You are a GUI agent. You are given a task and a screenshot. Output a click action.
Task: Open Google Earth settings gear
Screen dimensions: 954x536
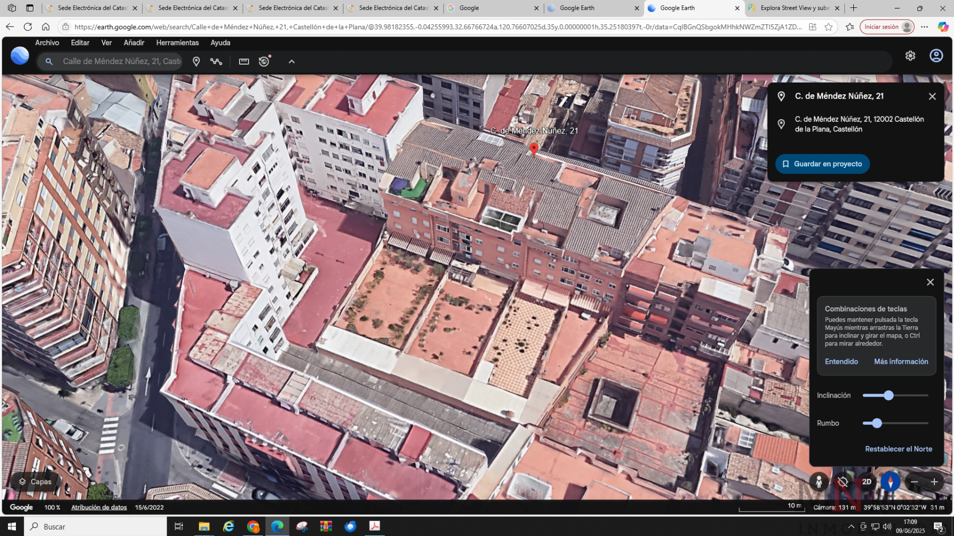click(x=910, y=56)
